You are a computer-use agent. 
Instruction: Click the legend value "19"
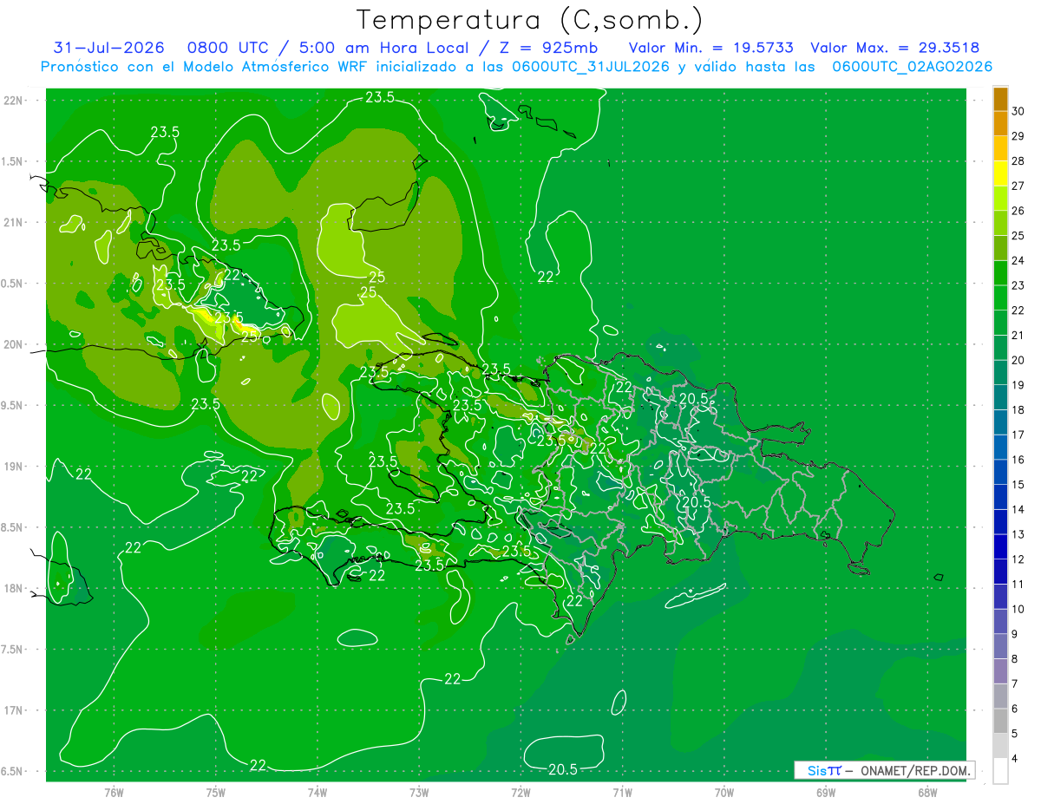[x=1019, y=385]
